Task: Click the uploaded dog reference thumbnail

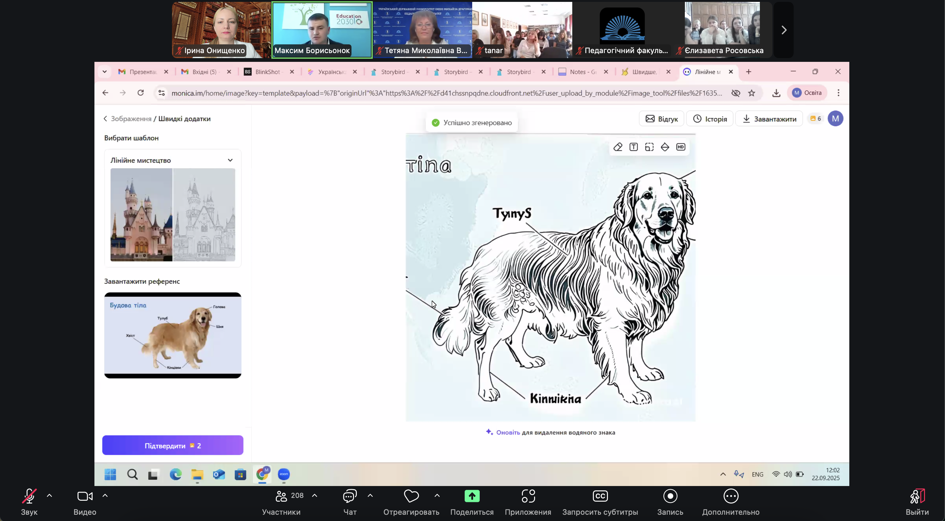Action: (172, 335)
